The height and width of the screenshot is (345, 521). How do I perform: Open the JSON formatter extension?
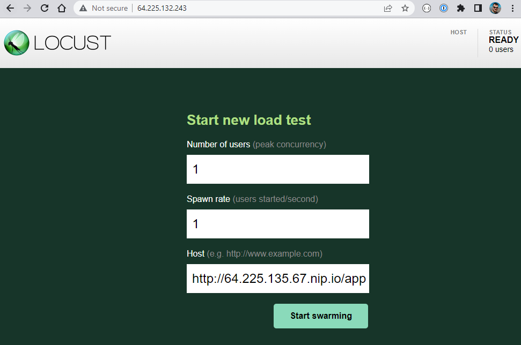[427, 8]
